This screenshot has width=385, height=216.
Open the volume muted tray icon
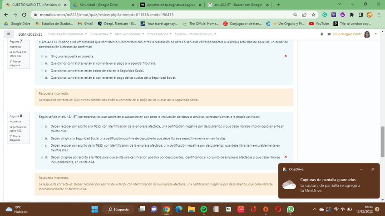343,209
